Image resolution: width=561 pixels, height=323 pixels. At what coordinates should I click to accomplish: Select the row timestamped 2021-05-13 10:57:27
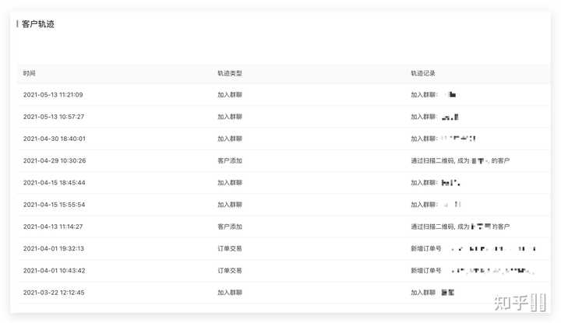coord(53,117)
